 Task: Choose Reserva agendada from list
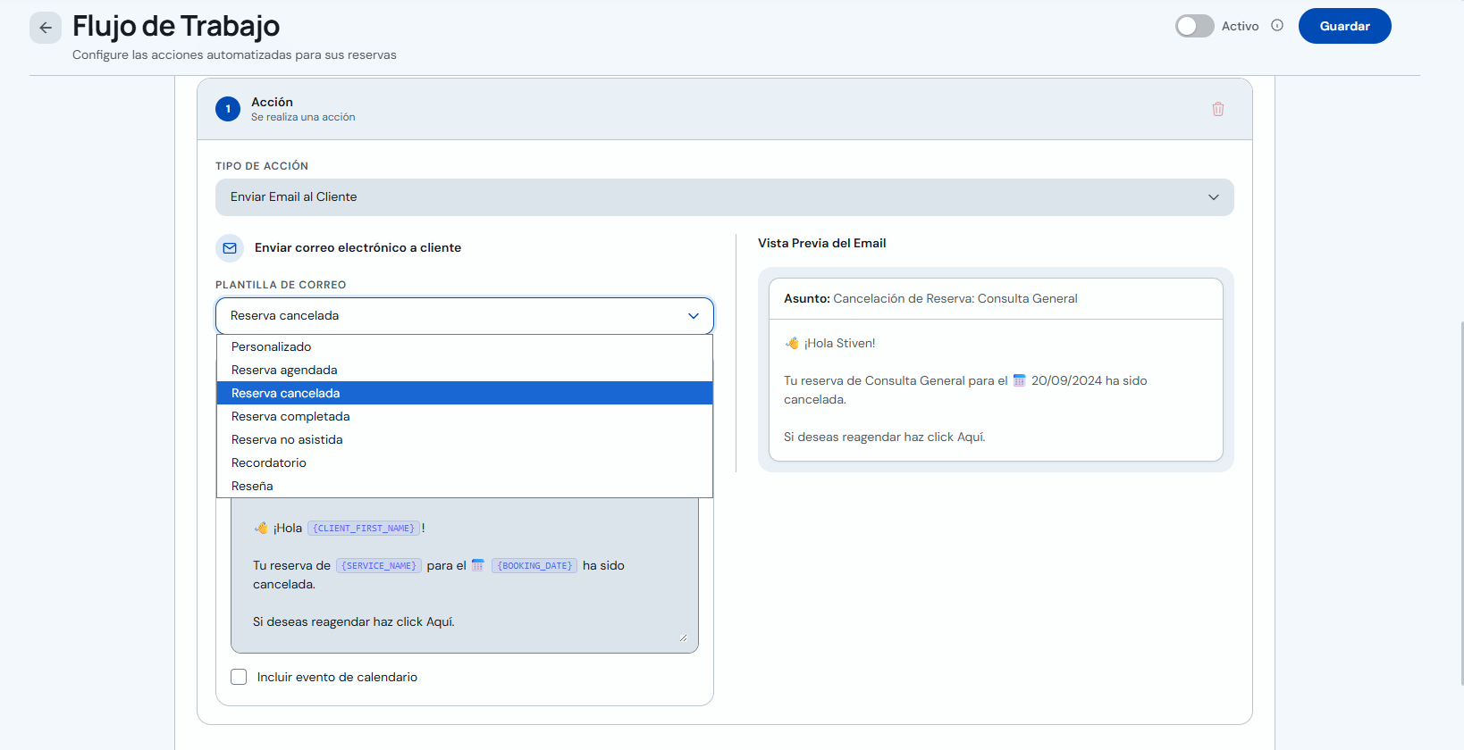[465, 370]
